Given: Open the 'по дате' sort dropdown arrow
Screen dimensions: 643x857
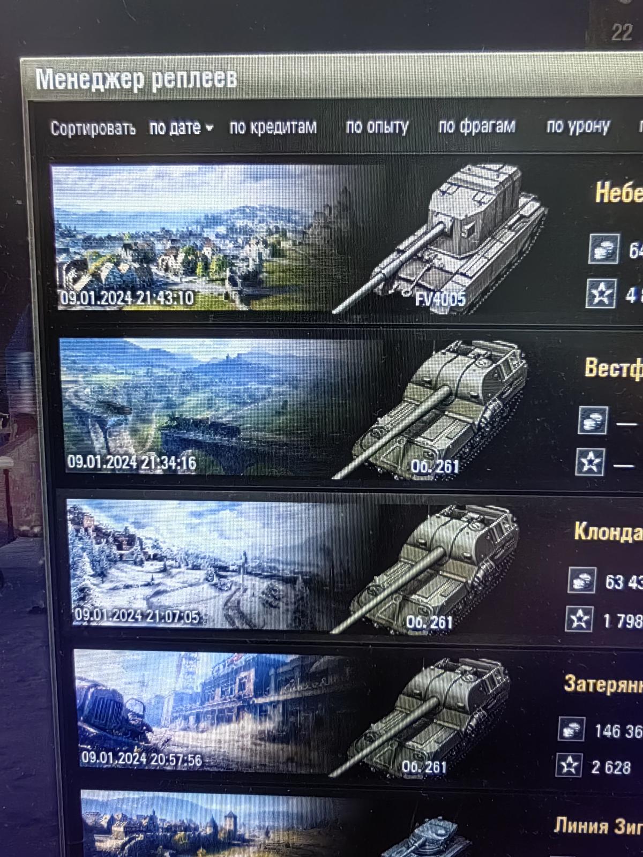Looking at the screenshot, I should click(209, 128).
